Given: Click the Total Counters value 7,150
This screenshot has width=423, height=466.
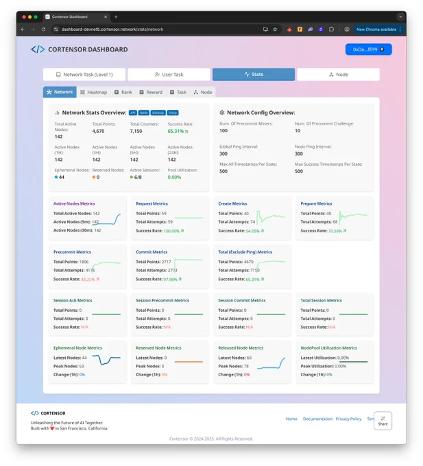Looking at the screenshot, I should [136, 131].
